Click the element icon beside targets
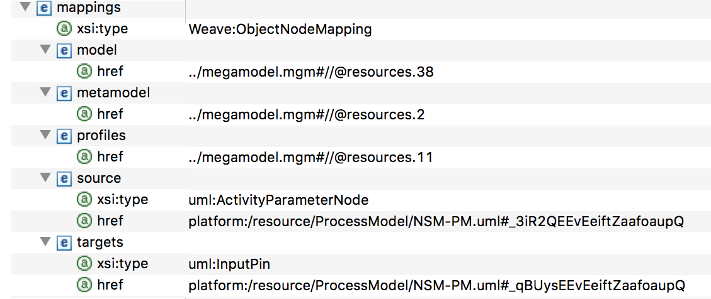The image size is (711, 299). click(x=64, y=242)
